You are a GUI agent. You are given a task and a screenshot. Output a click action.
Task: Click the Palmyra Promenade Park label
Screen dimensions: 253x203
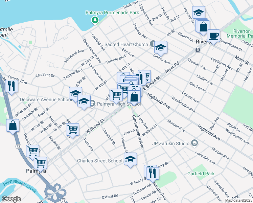tap(112, 13)
